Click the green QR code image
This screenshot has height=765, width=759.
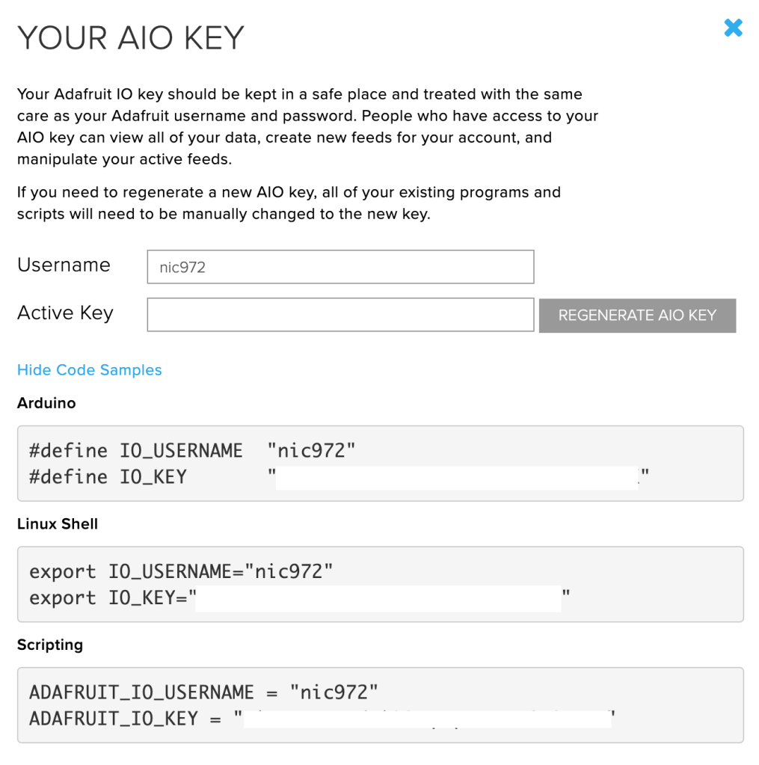pyautogui.click(x=675, y=153)
